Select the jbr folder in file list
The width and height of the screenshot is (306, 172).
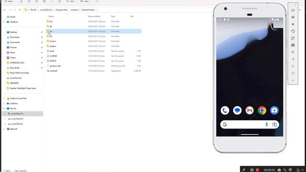51,26
